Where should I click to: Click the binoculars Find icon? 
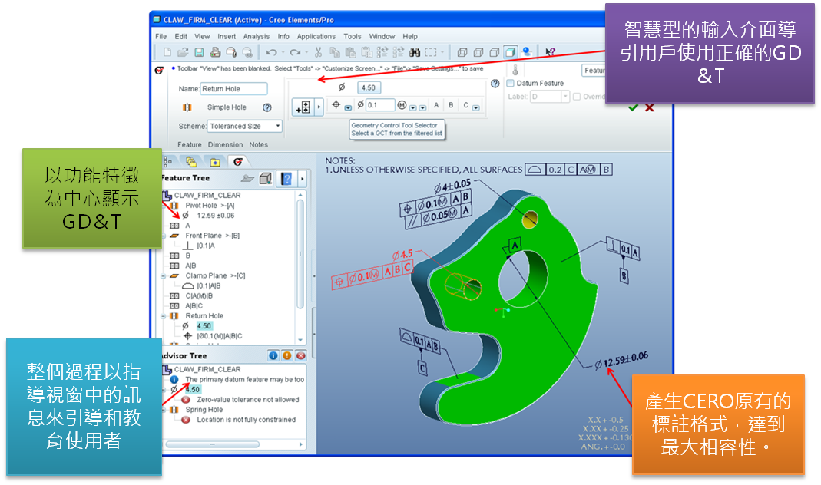[415, 52]
